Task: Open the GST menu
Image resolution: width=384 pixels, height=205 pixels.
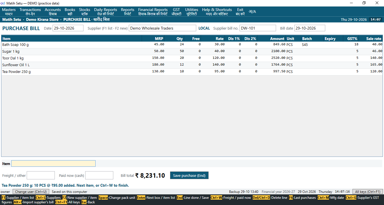Action: pos(176,12)
